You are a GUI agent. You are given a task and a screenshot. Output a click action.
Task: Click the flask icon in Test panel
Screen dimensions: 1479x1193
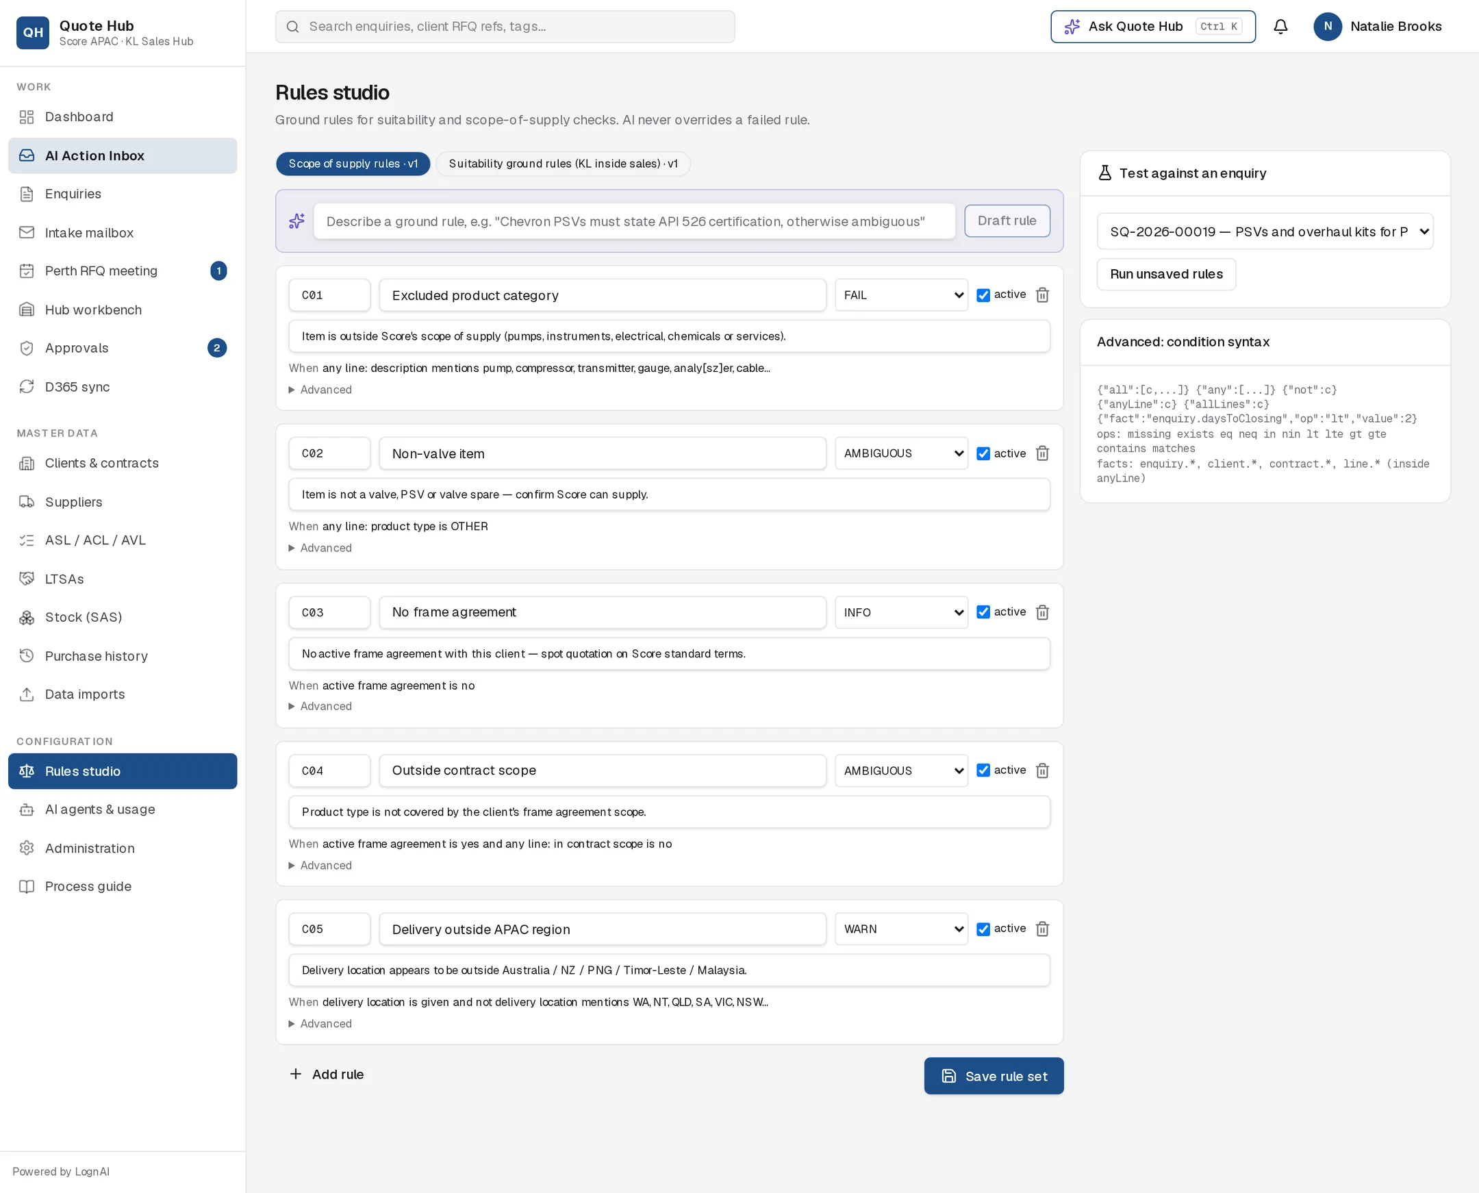coord(1104,173)
